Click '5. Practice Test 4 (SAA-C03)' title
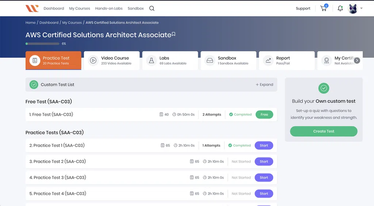374x206 pixels. [58, 194]
